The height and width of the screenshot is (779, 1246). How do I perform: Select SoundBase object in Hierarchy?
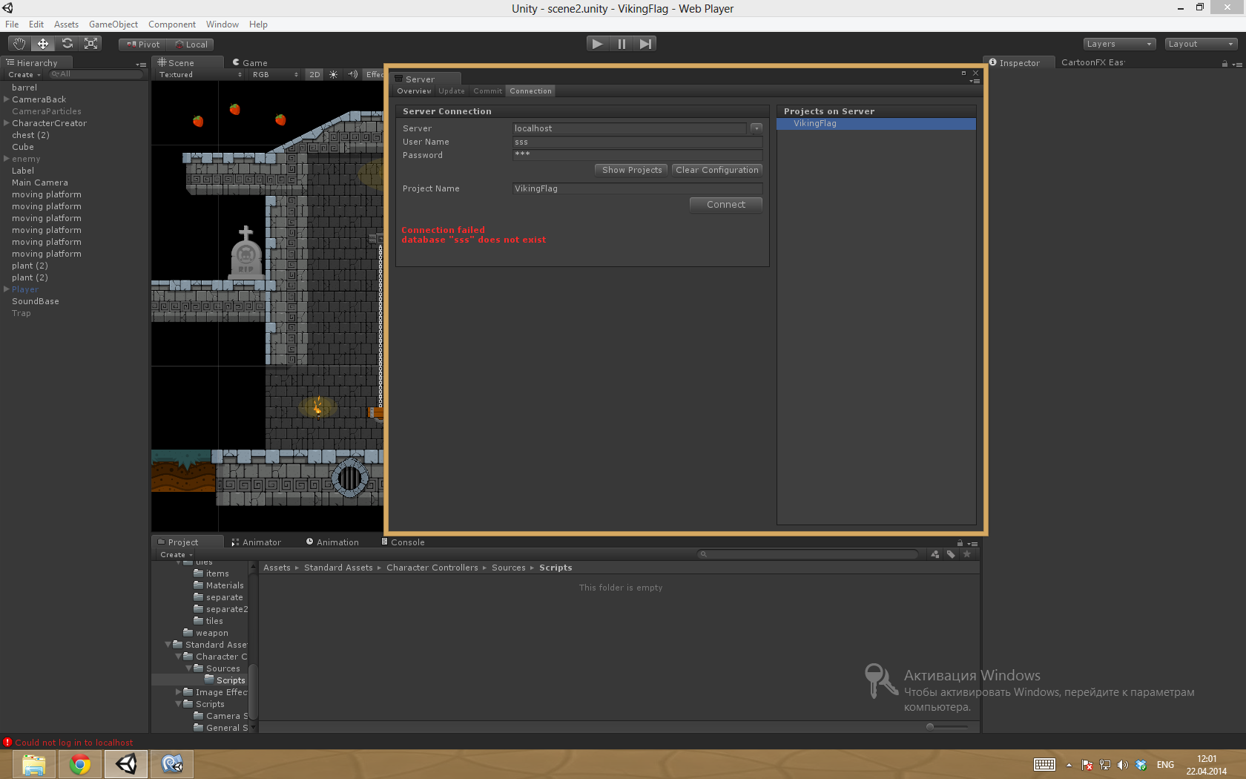coord(36,301)
